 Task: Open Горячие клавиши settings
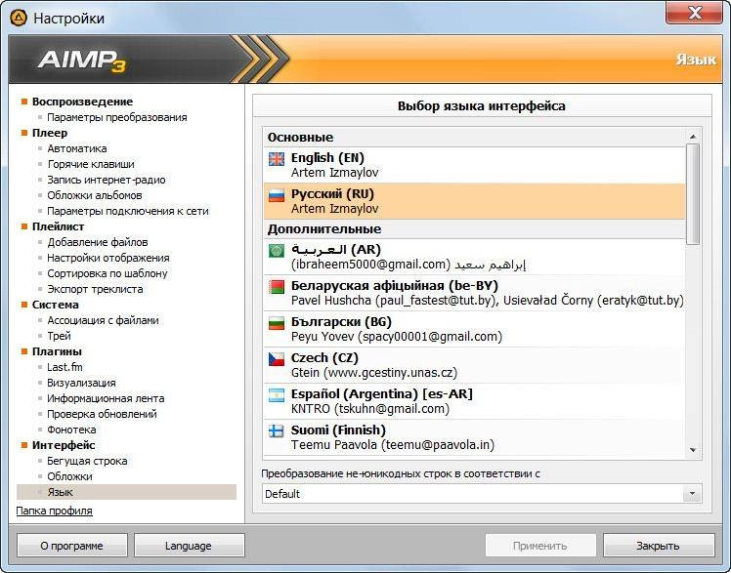point(91,164)
